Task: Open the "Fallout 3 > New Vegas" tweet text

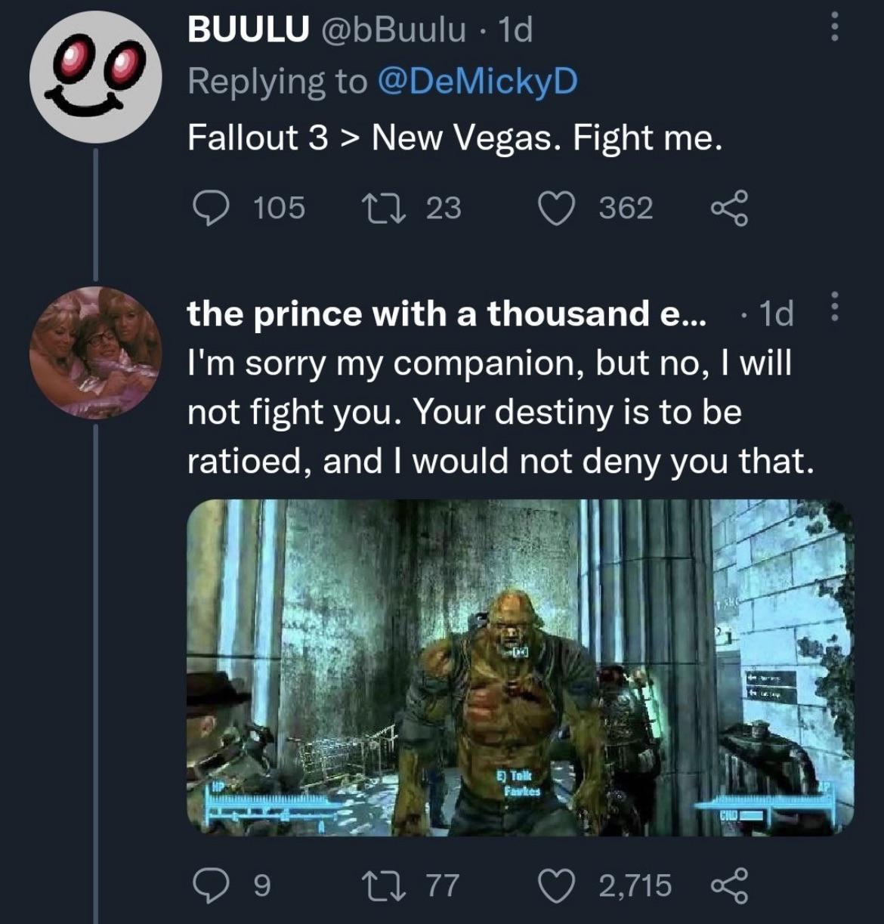Action: (x=455, y=138)
